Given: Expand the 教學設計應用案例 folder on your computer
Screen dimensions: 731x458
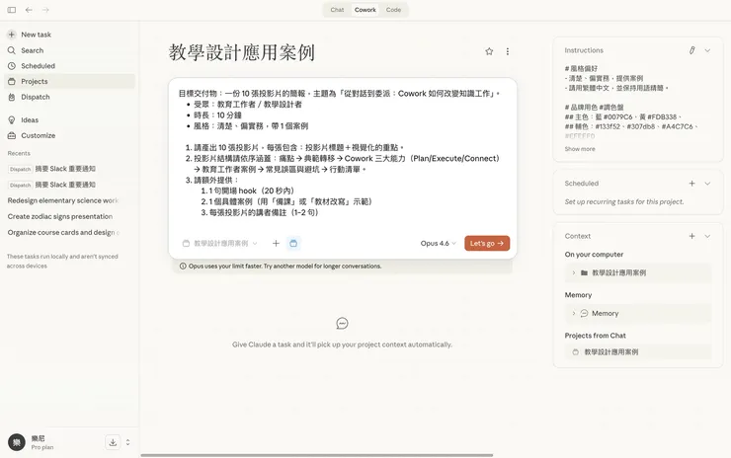Looking at the screenshot, I should [573, 273].
